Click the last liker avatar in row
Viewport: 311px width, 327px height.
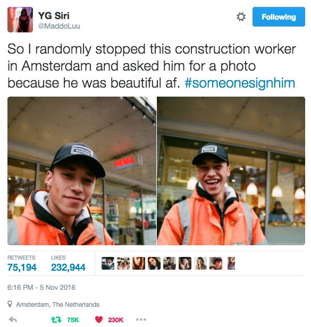click(231, 263)
